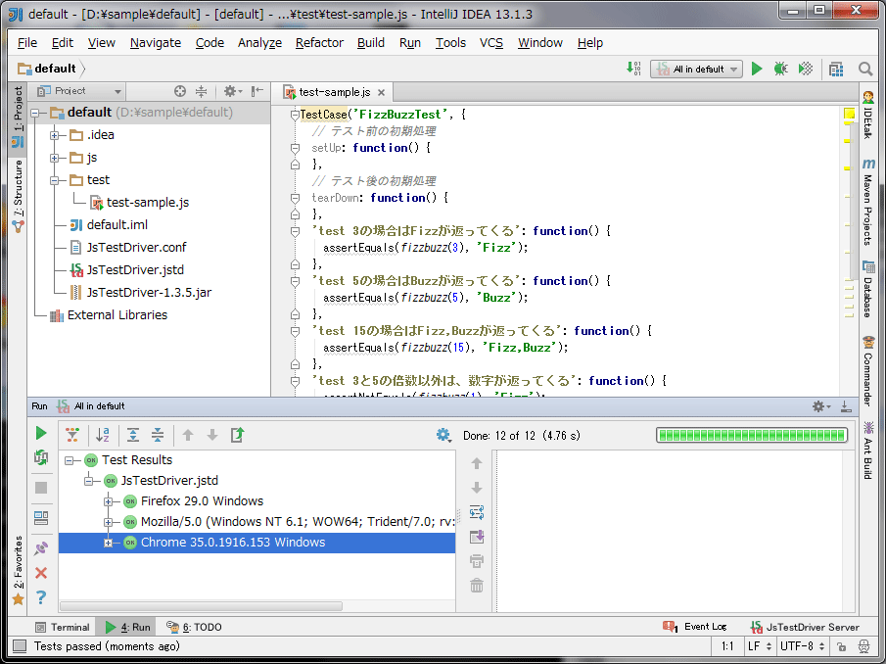Toggle sort alphabetically in test results
This screenshot has width=886, height=664.
[x=102, y=435]
